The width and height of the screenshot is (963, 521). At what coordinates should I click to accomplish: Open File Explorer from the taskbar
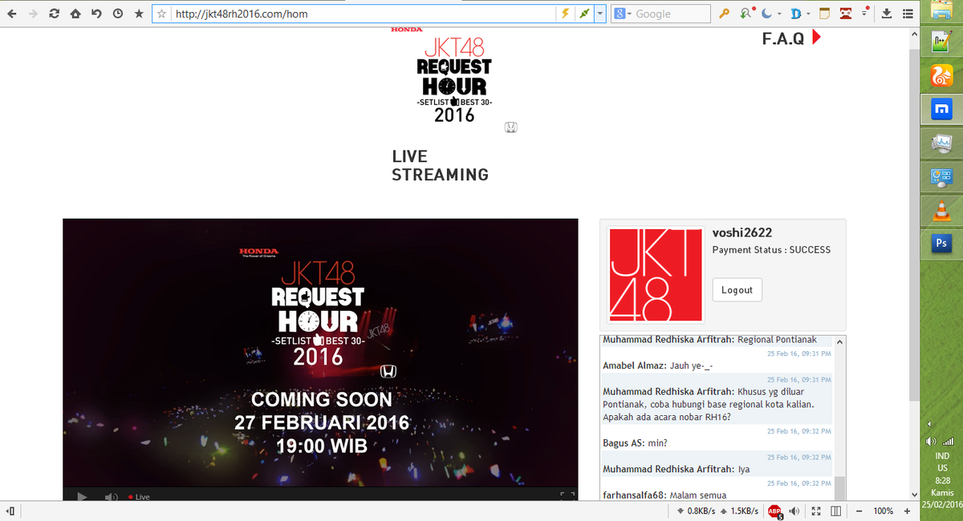point(941,9)
